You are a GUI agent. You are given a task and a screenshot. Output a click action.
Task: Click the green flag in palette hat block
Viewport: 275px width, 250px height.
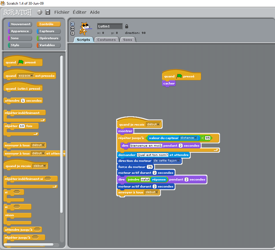tap(20, 62)
